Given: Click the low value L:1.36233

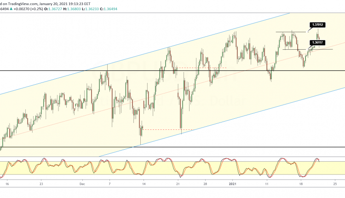Looking at the screenshot, I should point(90,9).
